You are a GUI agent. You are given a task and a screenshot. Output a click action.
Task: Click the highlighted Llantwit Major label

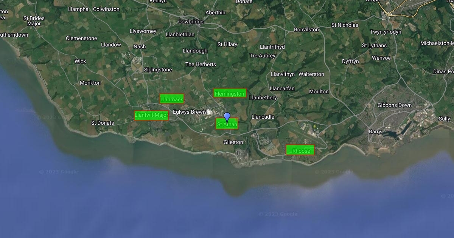tap(151, 115)
